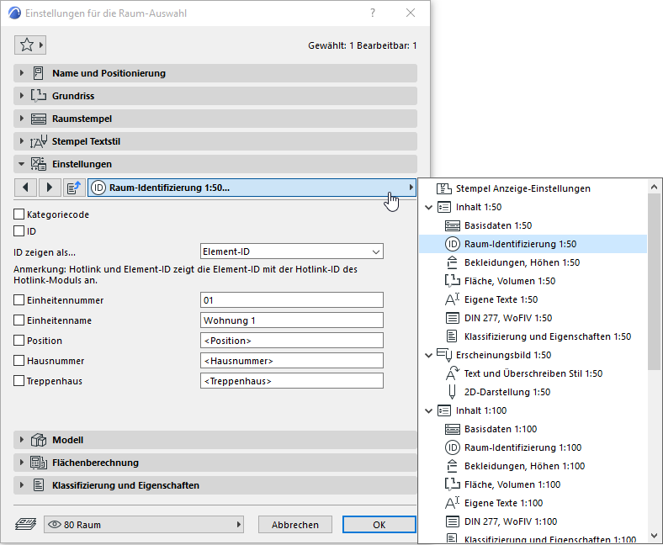
Task: Go to next settings page arrow
Action: pyautogui.click(x=50, y=188)
